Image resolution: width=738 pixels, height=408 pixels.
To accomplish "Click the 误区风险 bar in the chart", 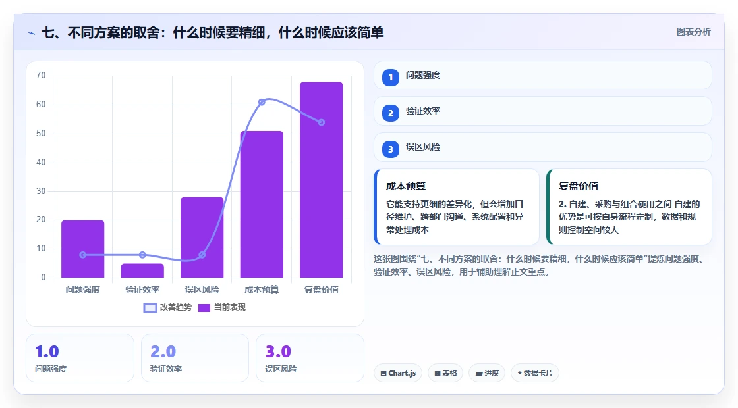I will tap(202, 238).
